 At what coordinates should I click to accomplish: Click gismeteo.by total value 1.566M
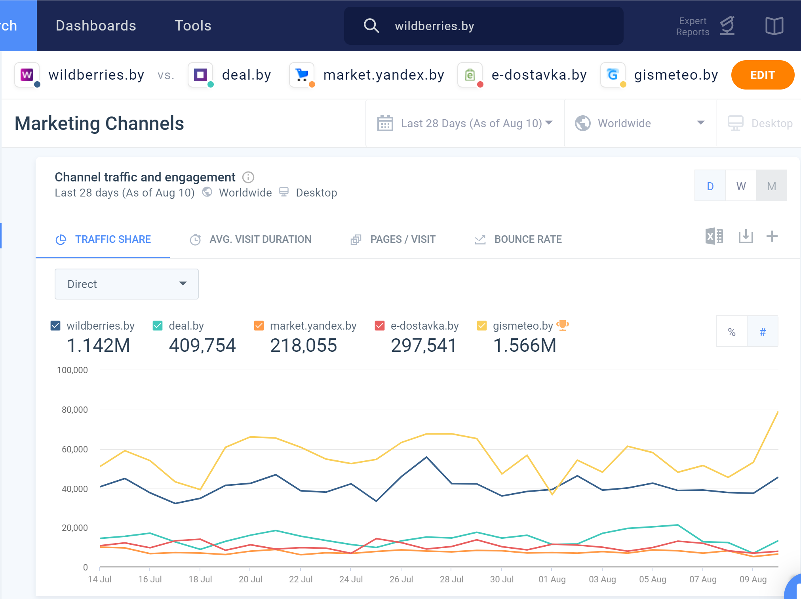click(x=525, y=345)
